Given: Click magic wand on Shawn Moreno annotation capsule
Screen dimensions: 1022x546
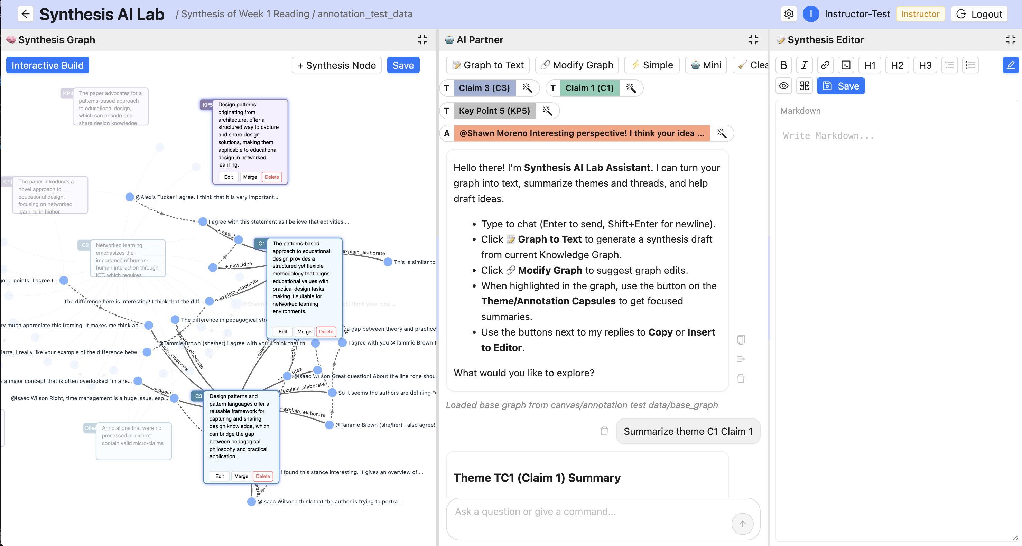Looking at the screenshot, I should click(722, 133).
